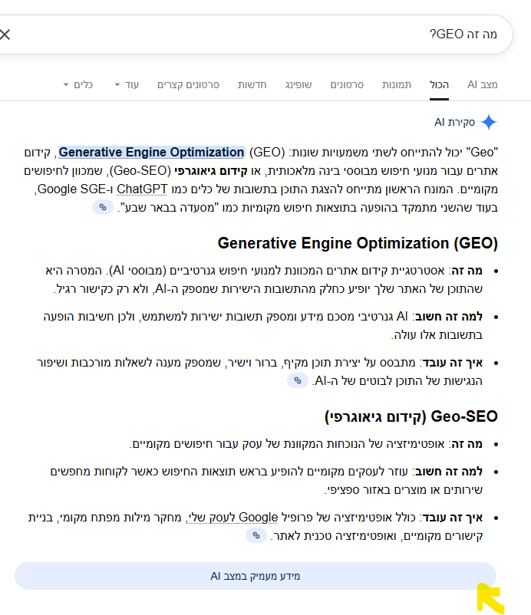Open the סרטונים tab
The width and height of the screenshot is (531, 615).
click(347, 84)
